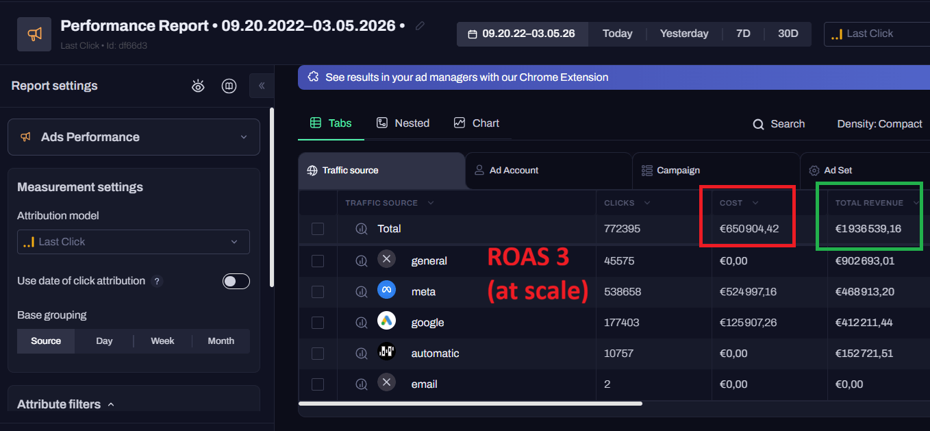The width and height of the screenshot is (930, 431).
Task: Click google clicks value 177403
Action: 623,323
